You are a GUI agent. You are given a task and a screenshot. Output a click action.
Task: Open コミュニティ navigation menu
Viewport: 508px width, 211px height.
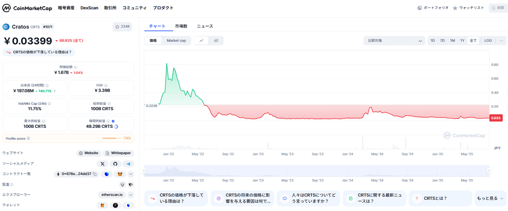135,8
